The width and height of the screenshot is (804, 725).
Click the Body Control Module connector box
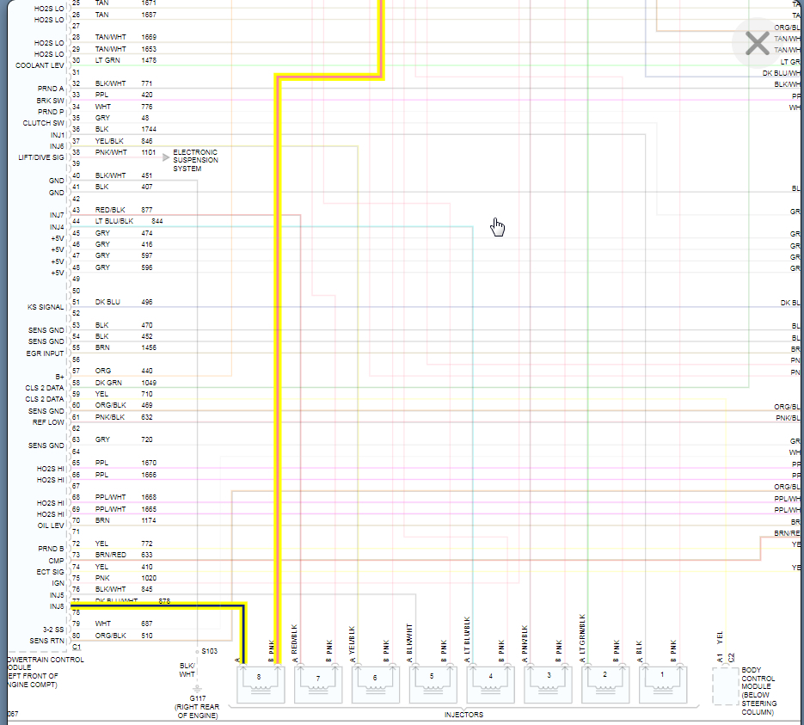click(725, 686)
